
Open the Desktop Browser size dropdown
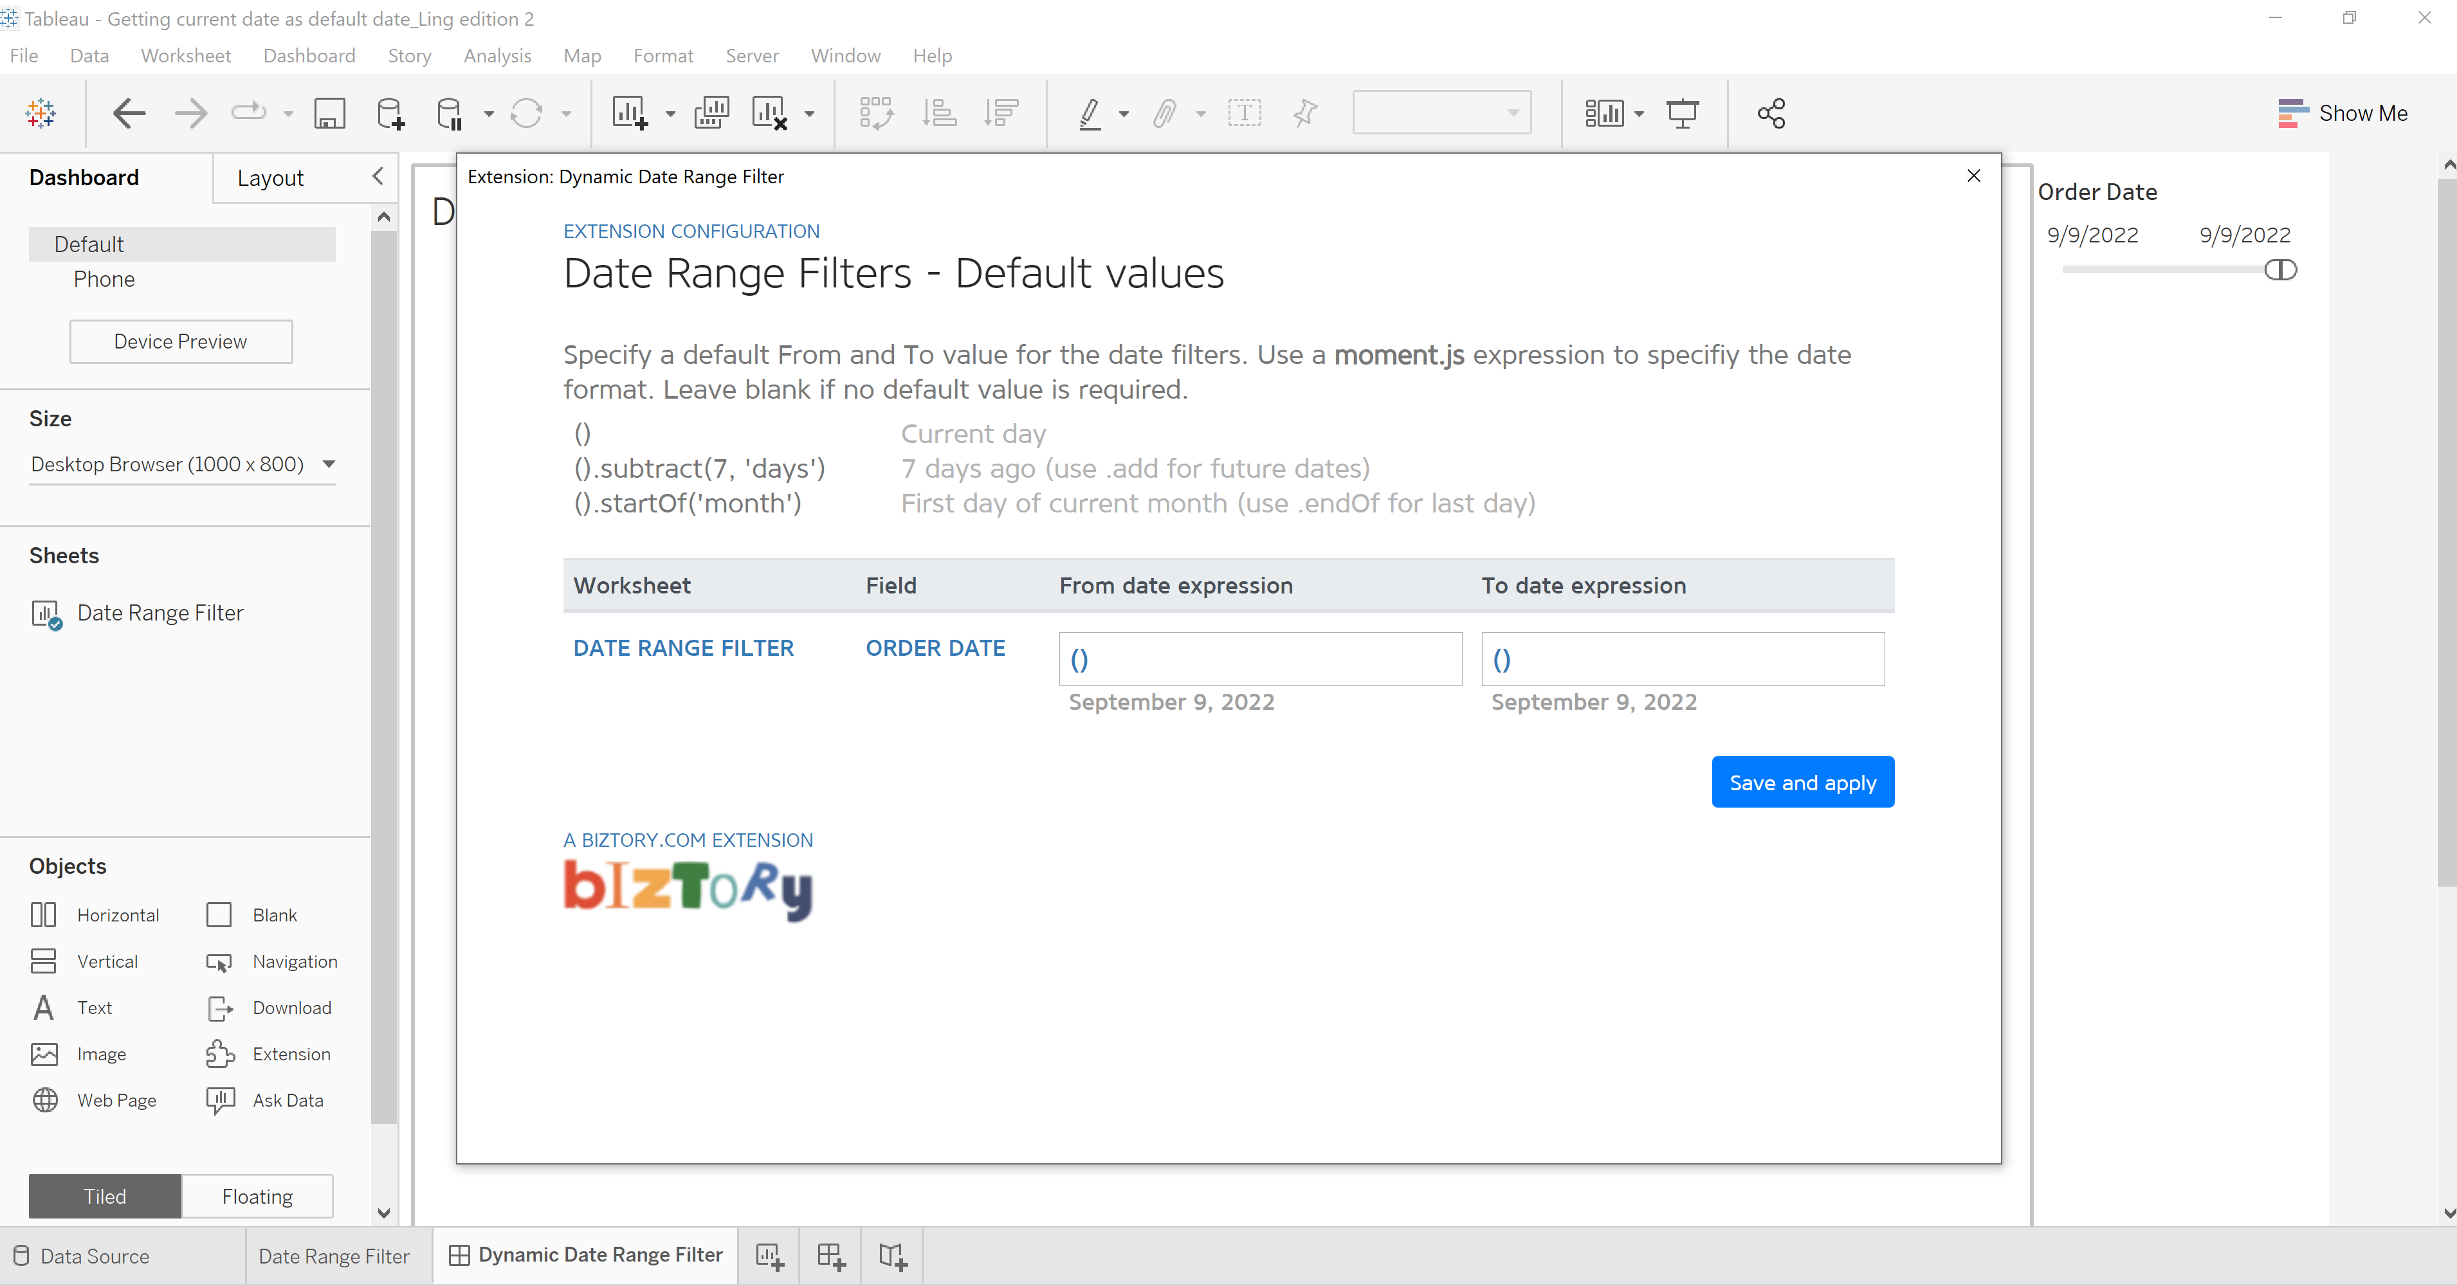(x=182, y=464)
